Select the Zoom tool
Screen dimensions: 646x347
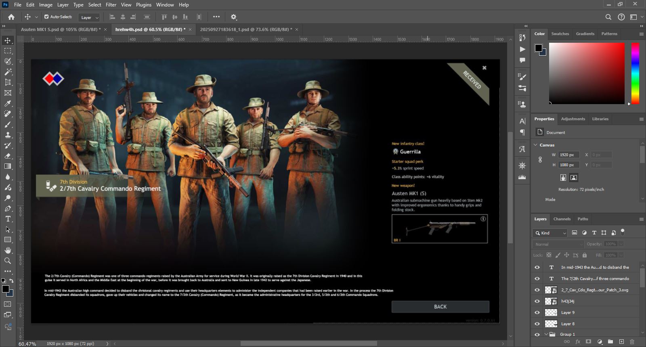click(x=8, y=261)
